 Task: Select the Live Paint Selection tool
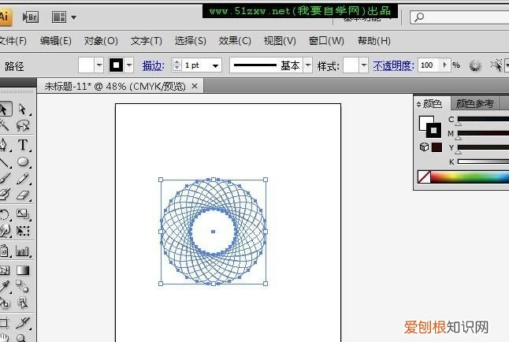pos(23,303)
